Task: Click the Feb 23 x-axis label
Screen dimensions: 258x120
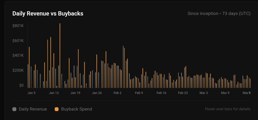Action: pyautogui.click(x=183, y=93)
